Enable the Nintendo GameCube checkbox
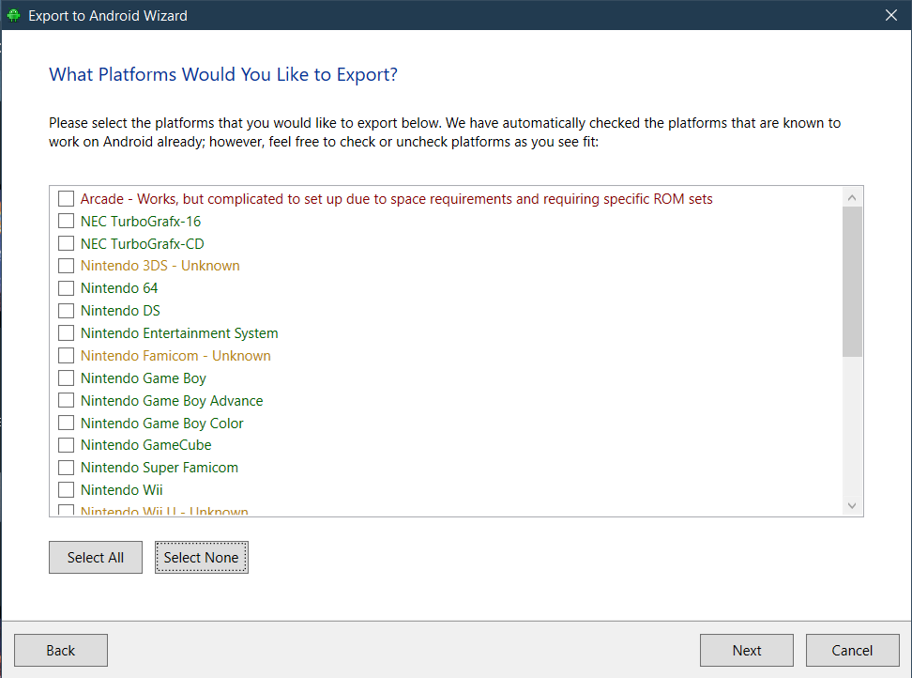The image size is (912, 678). (x=66, y=445)
